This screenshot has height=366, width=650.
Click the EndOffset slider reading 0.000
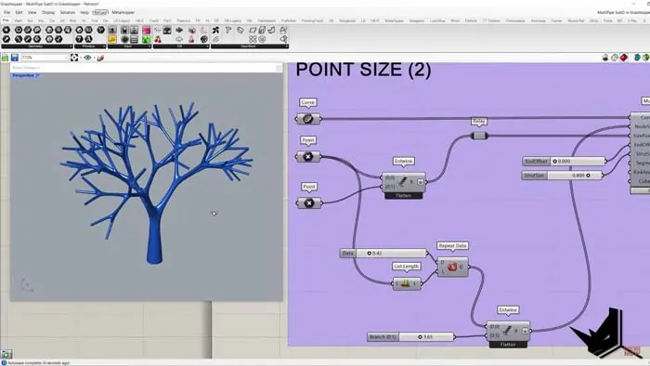[x=565, y=161]
